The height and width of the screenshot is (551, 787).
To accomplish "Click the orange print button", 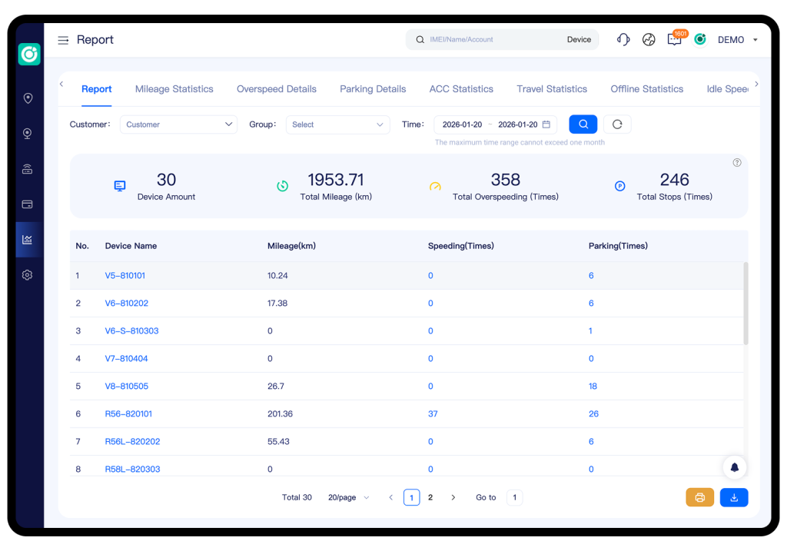I will 699,498.
